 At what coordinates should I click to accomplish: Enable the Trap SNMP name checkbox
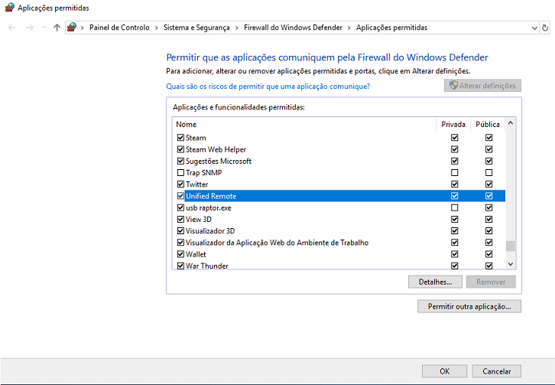[180, 173]
